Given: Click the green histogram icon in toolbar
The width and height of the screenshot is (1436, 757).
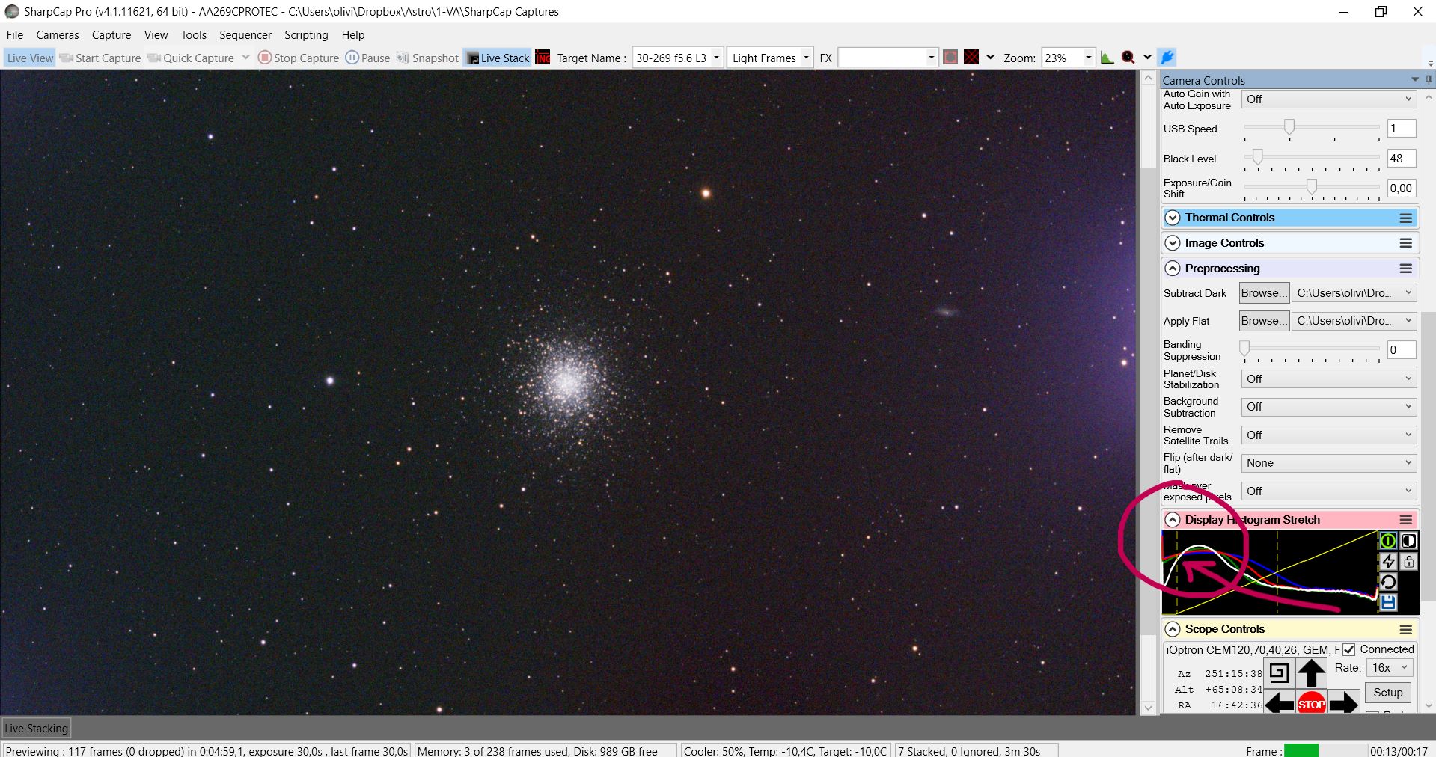Looking at the screenshot, I should 1107,58.
